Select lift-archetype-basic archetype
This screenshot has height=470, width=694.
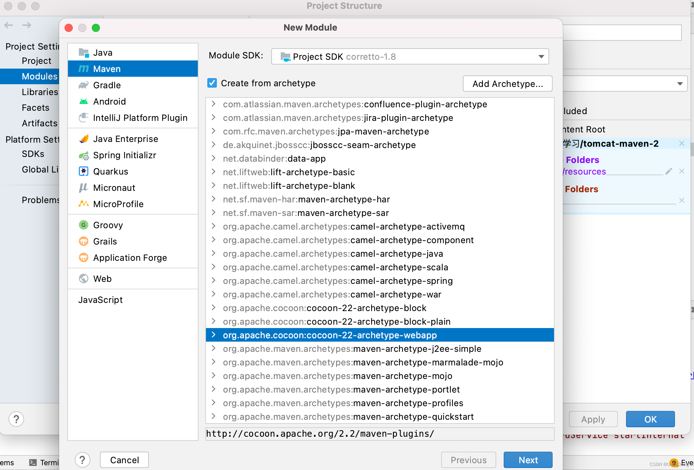[380, 172]
